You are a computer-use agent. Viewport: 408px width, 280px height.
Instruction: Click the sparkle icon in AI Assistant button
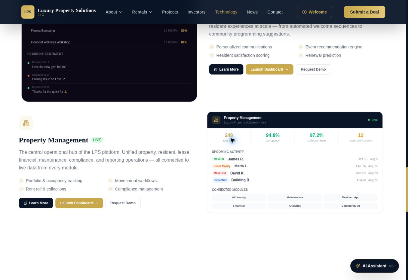(x=358, y=266)
